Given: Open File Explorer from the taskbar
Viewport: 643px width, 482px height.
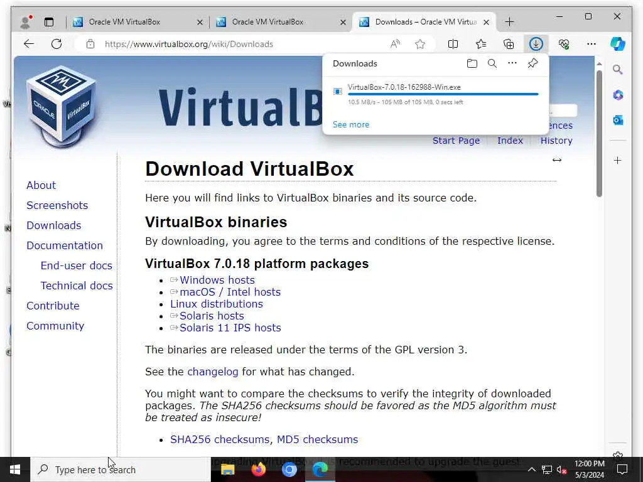Looking at the screenshot, I should coord(227,469).
